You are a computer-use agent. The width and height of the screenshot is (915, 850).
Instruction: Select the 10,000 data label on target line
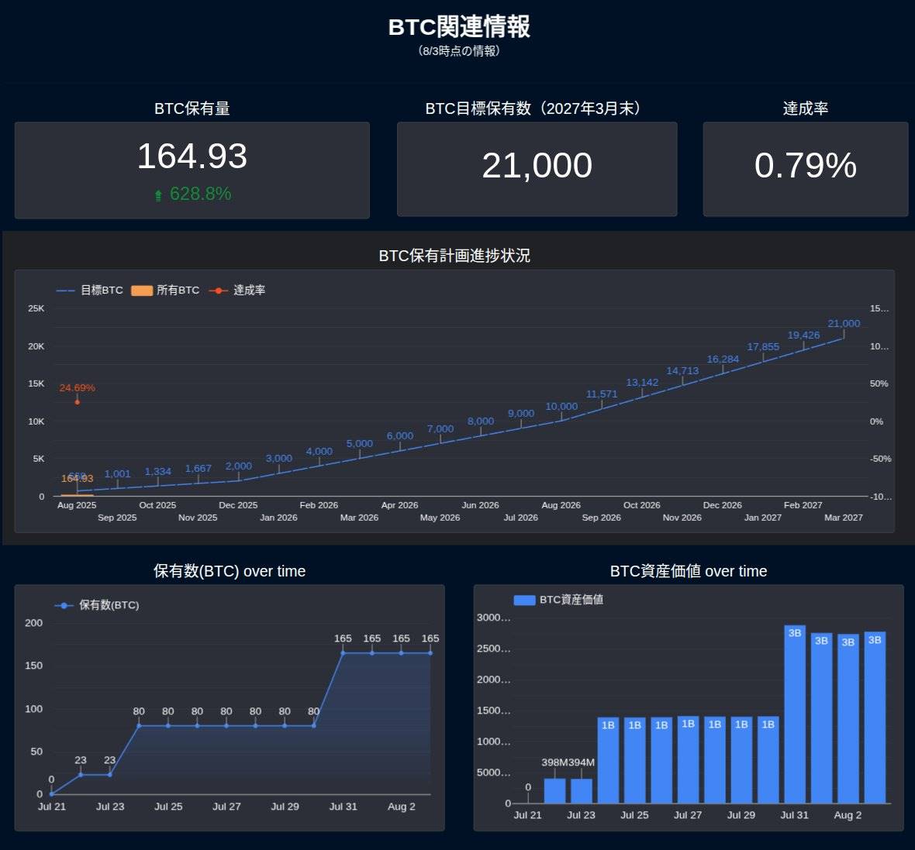pos(561,406)
